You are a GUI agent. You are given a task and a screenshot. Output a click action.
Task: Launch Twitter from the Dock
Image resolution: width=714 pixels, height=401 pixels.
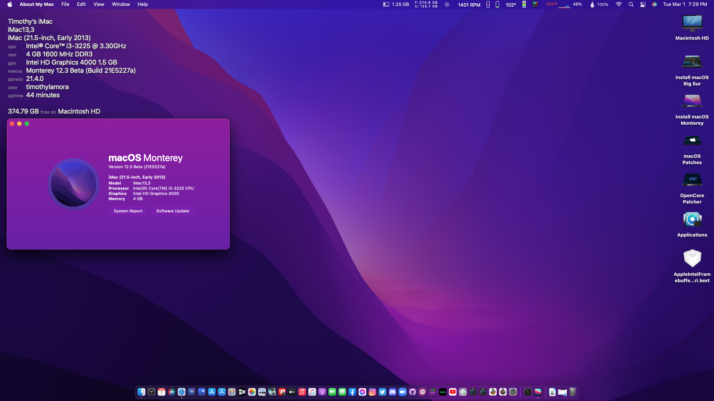[383, 392]
